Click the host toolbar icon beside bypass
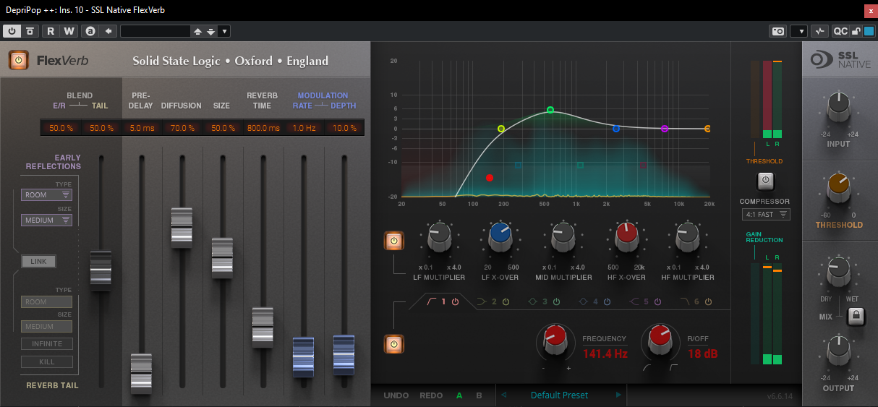 30,31
